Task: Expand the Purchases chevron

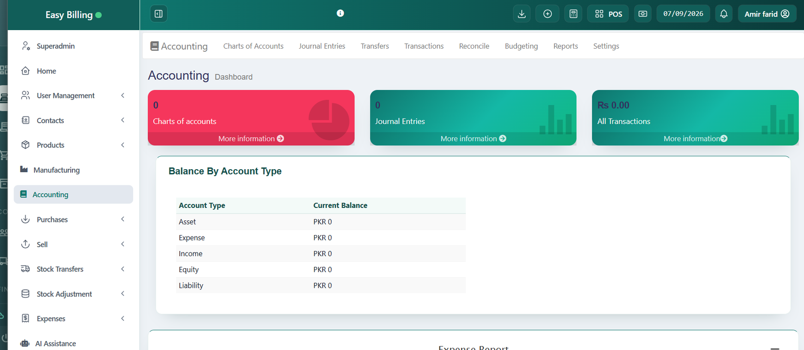Action: [123, 219]
